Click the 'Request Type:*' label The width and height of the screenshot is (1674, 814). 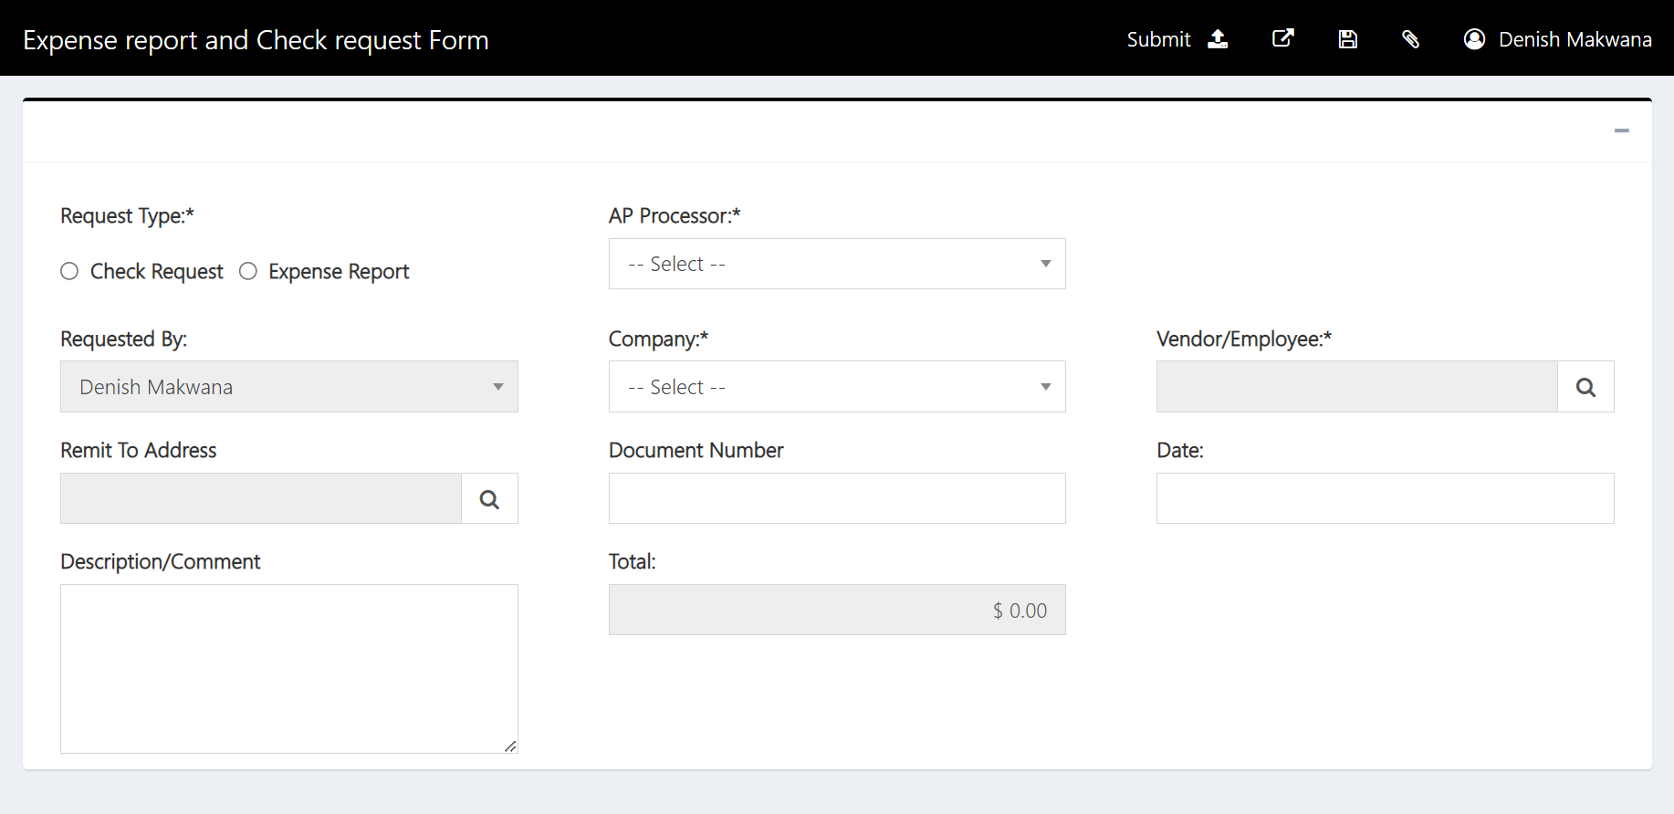127,216
